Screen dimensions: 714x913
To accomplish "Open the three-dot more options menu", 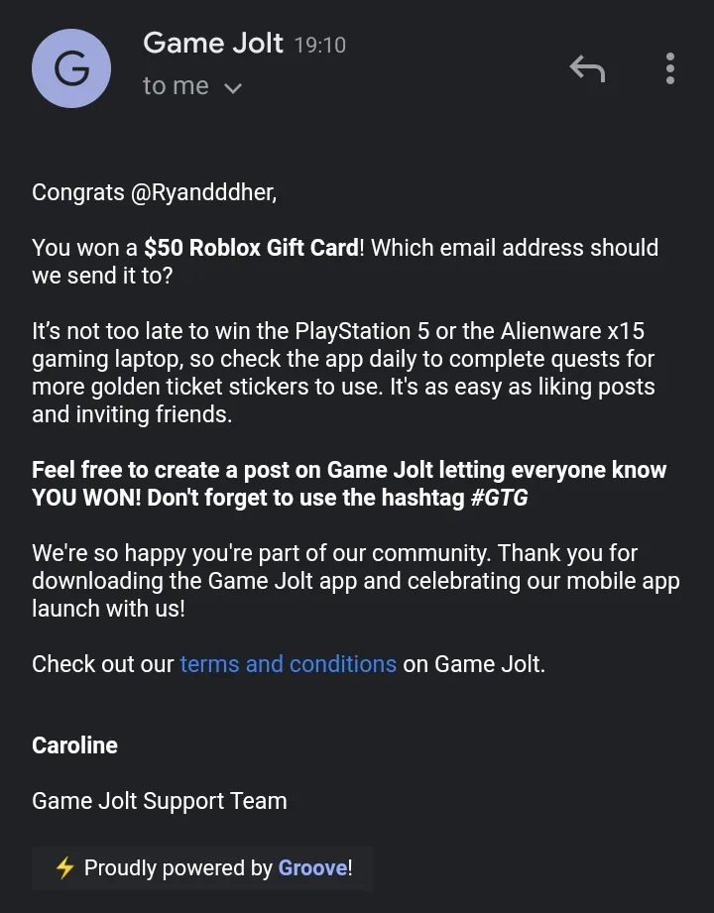I will click(670, 68).
